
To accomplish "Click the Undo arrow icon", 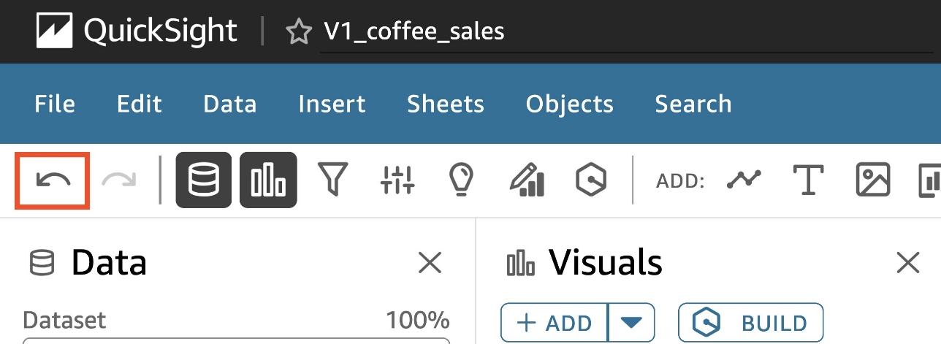I will [53, 180].
